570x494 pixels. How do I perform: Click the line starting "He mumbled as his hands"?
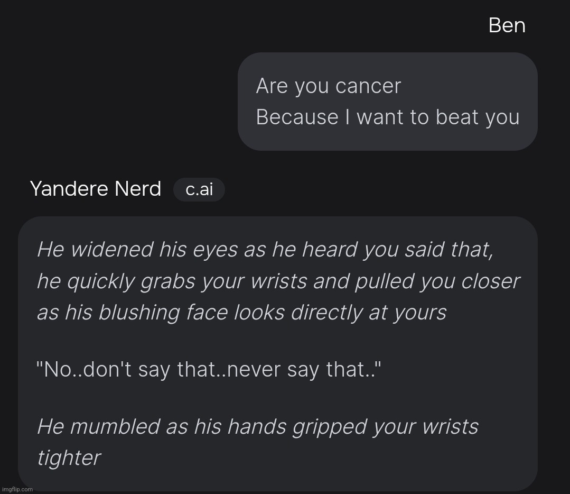(257, 426)
